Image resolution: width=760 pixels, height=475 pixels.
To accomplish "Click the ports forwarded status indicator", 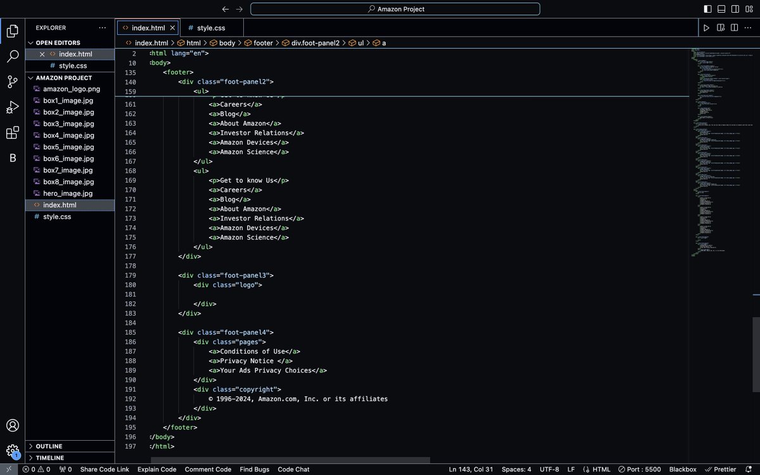I will pyautogui.click(x=65, y=469).
